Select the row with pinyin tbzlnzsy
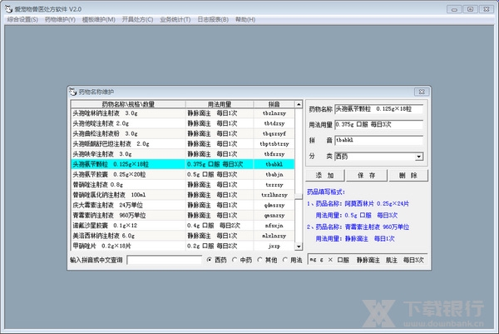The width and height of the screenshot is (499, 334). point(183,113)
